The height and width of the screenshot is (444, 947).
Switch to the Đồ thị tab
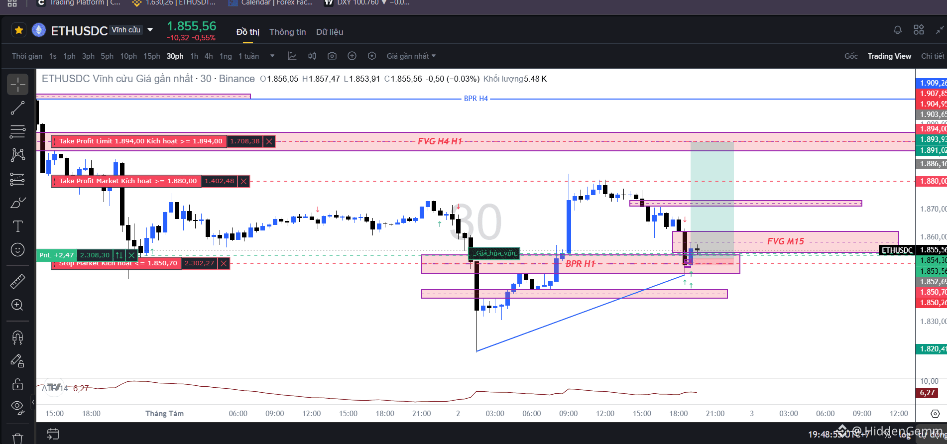point(248,32)
